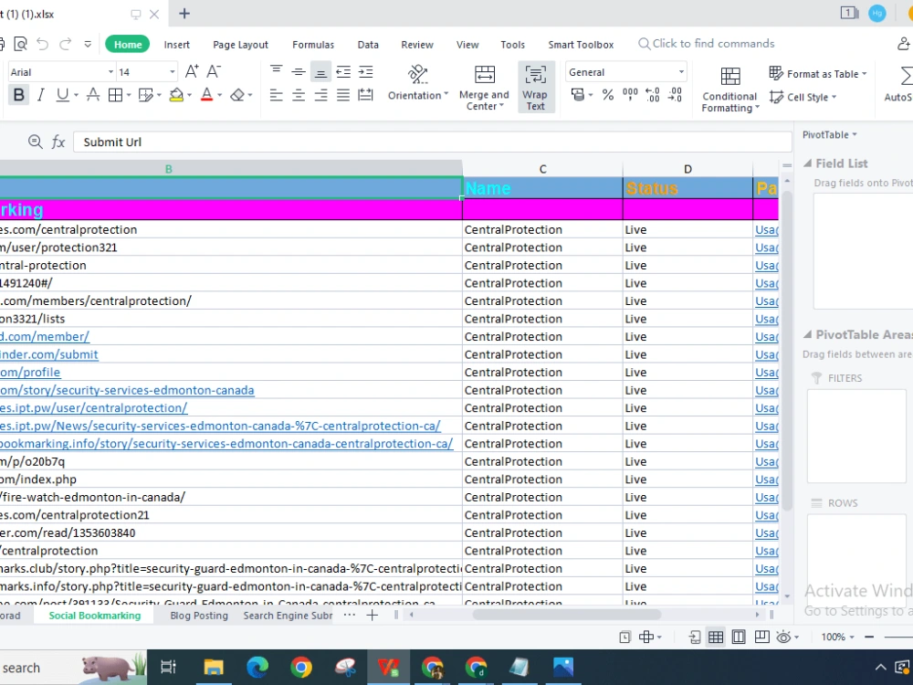
Task: Click the distributed alignment icon
Action: pos(366,95)
